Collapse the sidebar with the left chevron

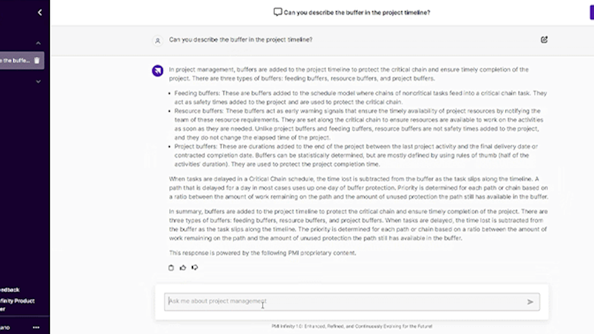point(40,12)
